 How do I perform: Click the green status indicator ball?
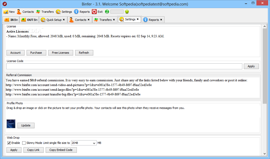coord(127,12)
